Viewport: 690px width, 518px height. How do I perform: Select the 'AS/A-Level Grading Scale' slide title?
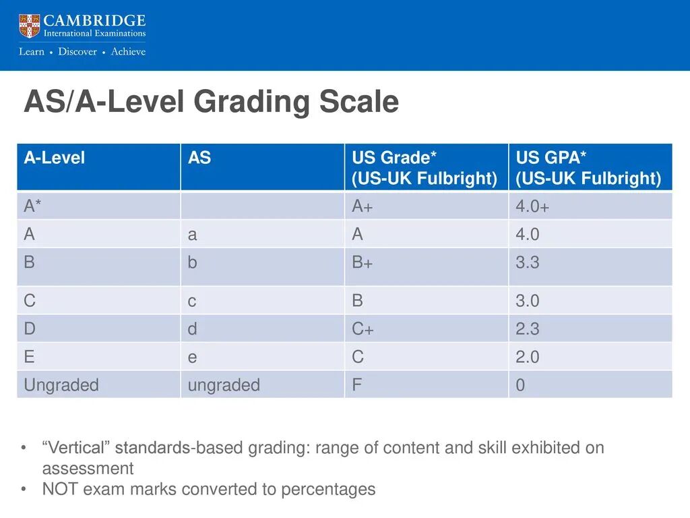tap(211, 103)
